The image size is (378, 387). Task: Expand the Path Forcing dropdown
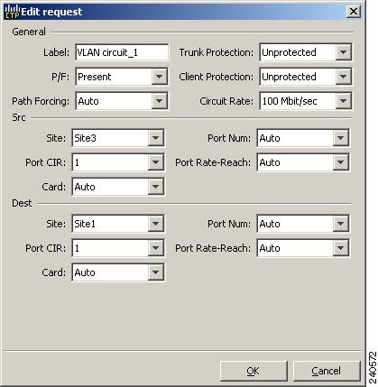coord(122,101)
